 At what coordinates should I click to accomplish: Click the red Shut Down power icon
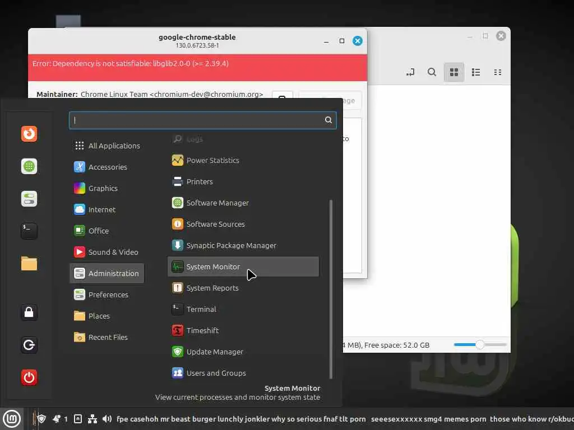click(x=29, y=377)
